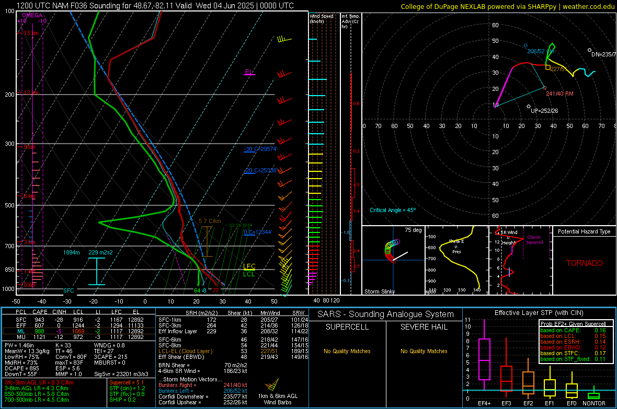
Task: Click the 'SHIP = 0.2' parameter
Action: coord(122,400)
